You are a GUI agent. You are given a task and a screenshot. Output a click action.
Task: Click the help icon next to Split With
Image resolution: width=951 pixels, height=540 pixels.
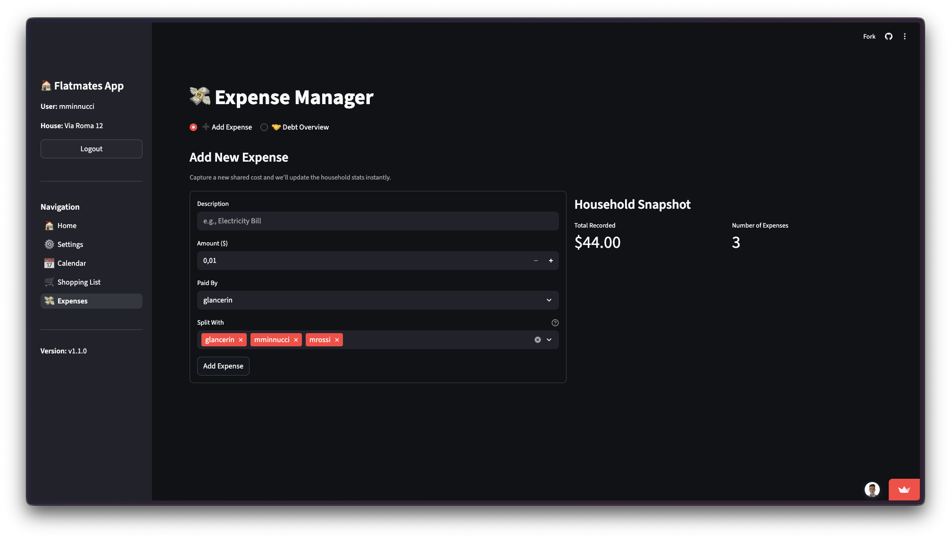pyautogui.click(x=555, y=323)
